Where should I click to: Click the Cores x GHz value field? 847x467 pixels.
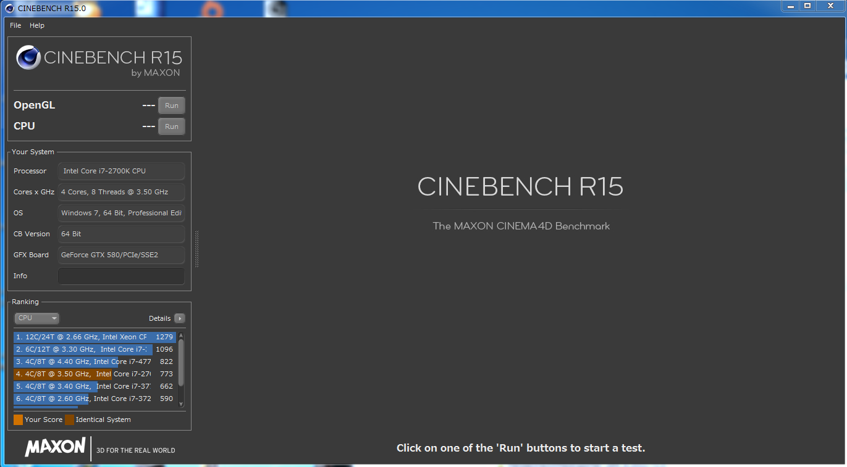(x=122, y=192)
